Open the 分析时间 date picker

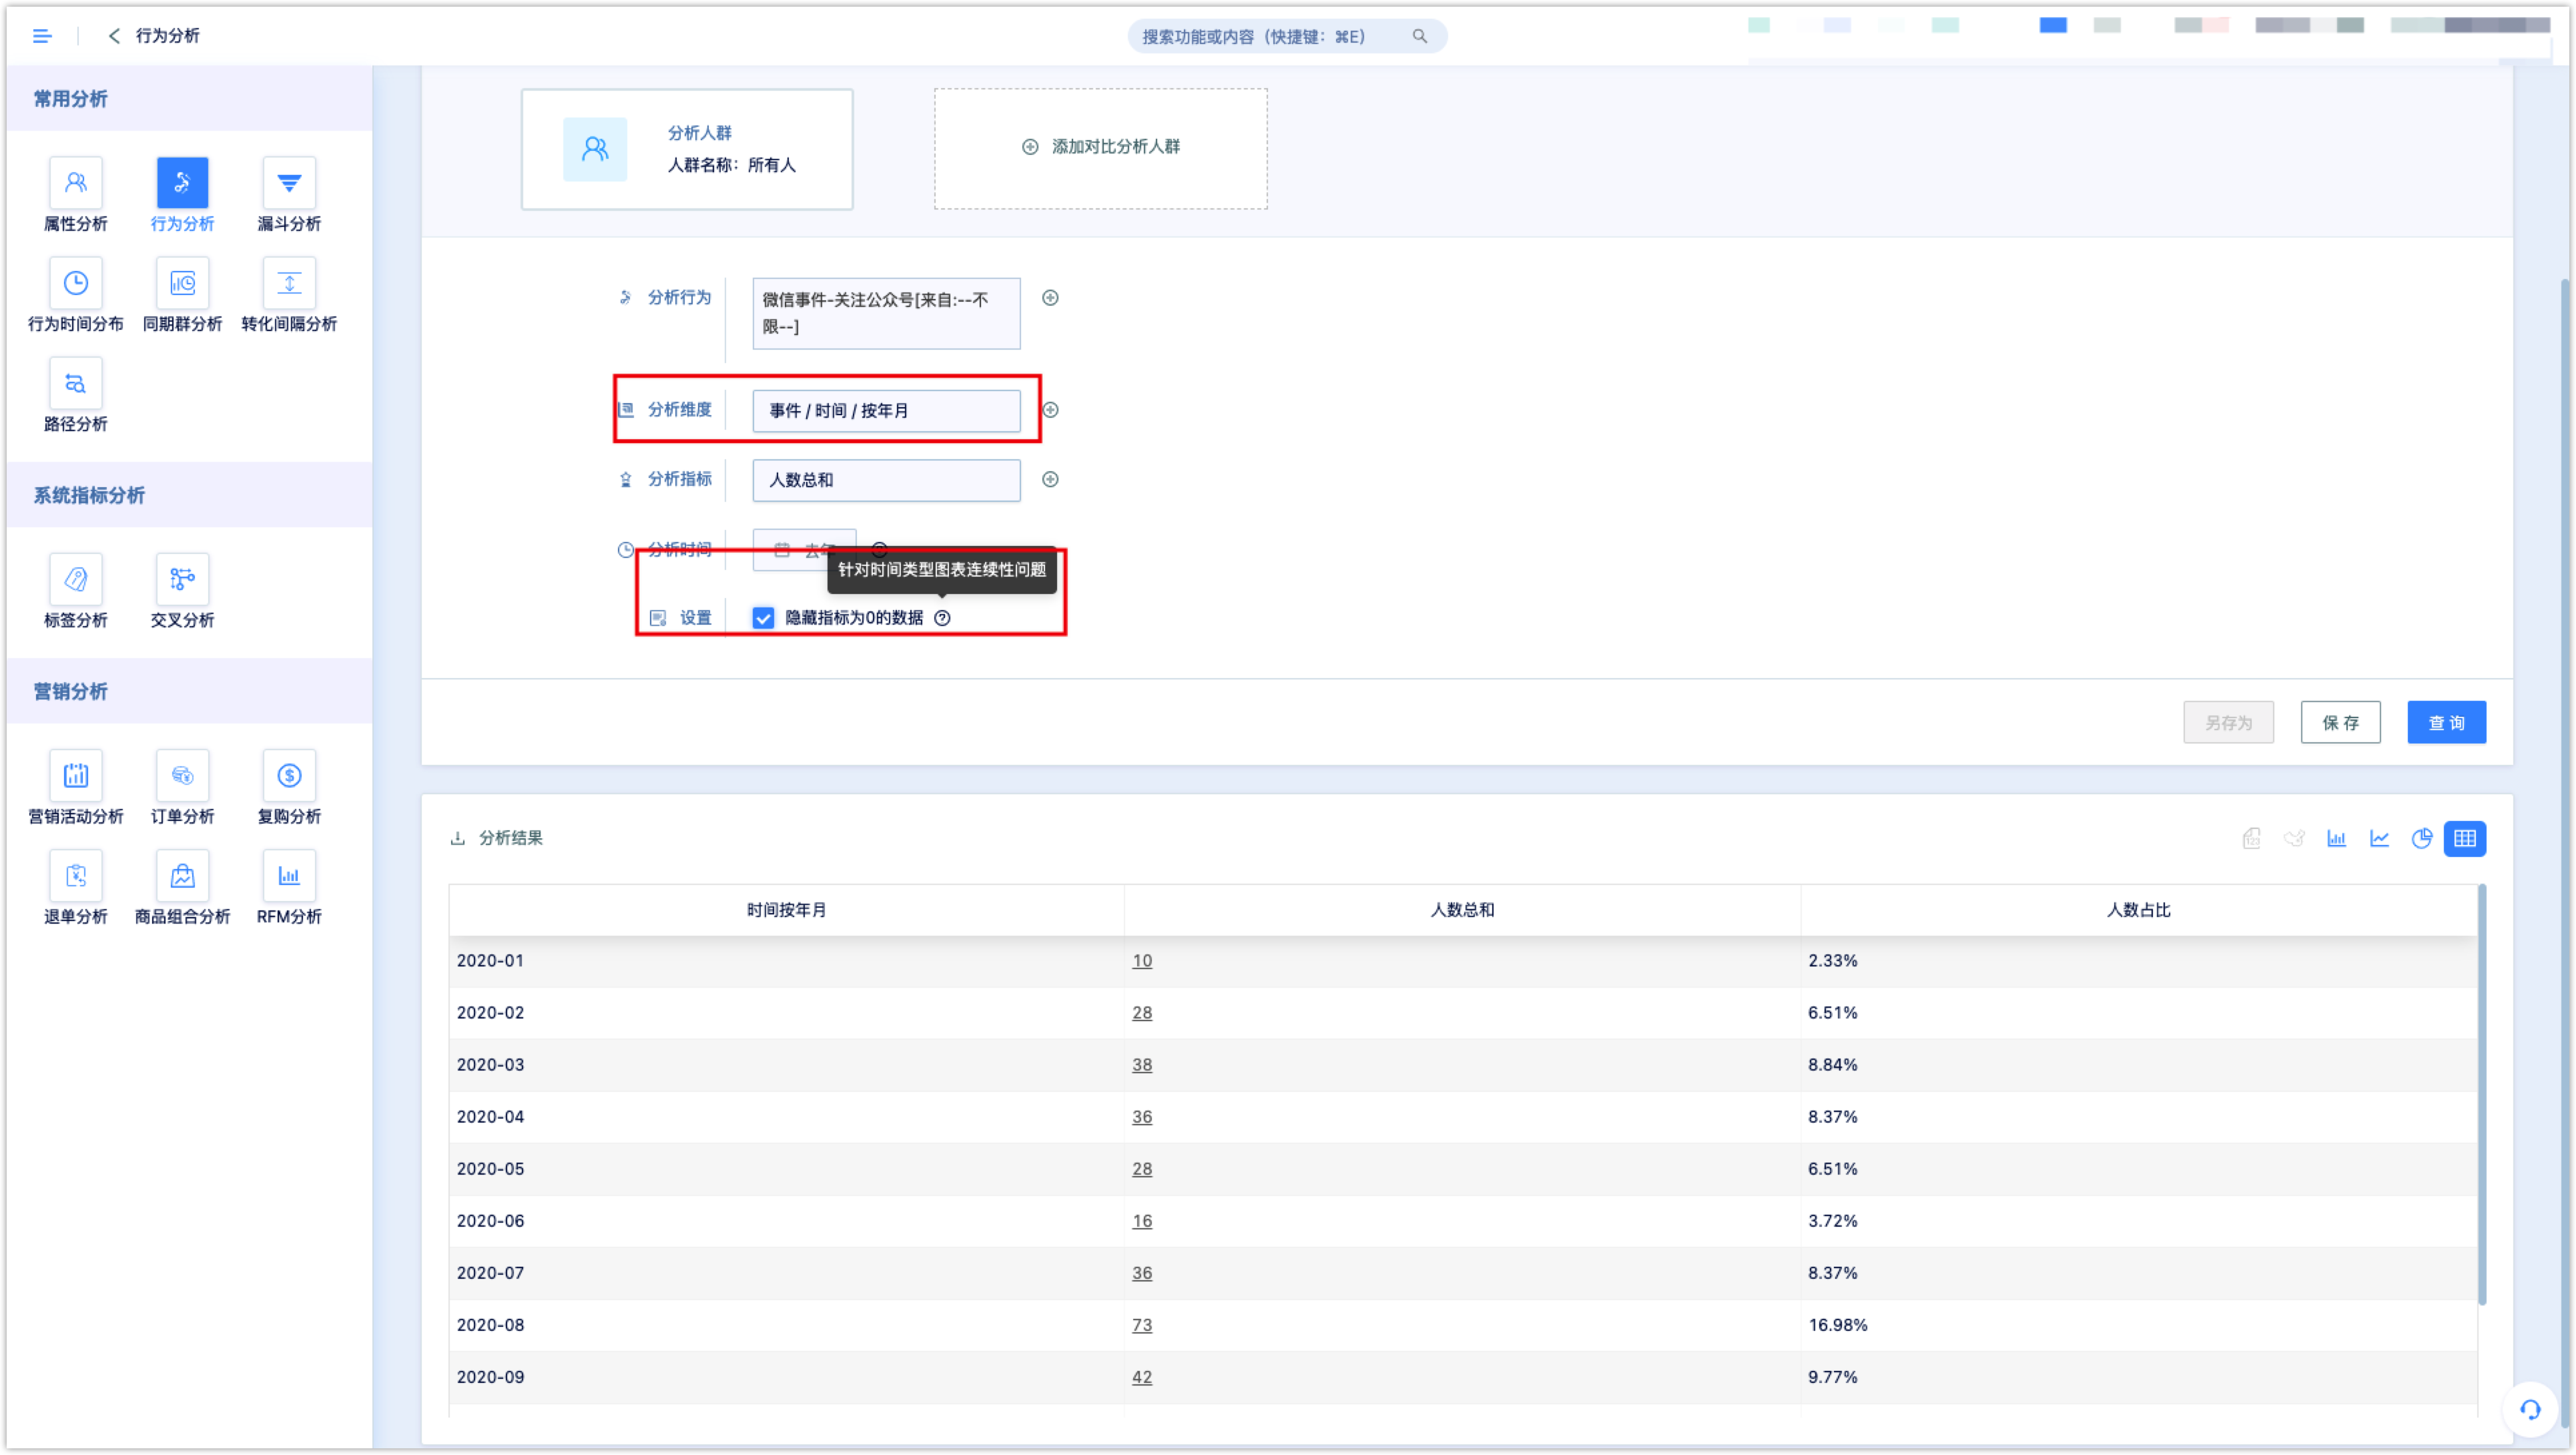point(804,549)
